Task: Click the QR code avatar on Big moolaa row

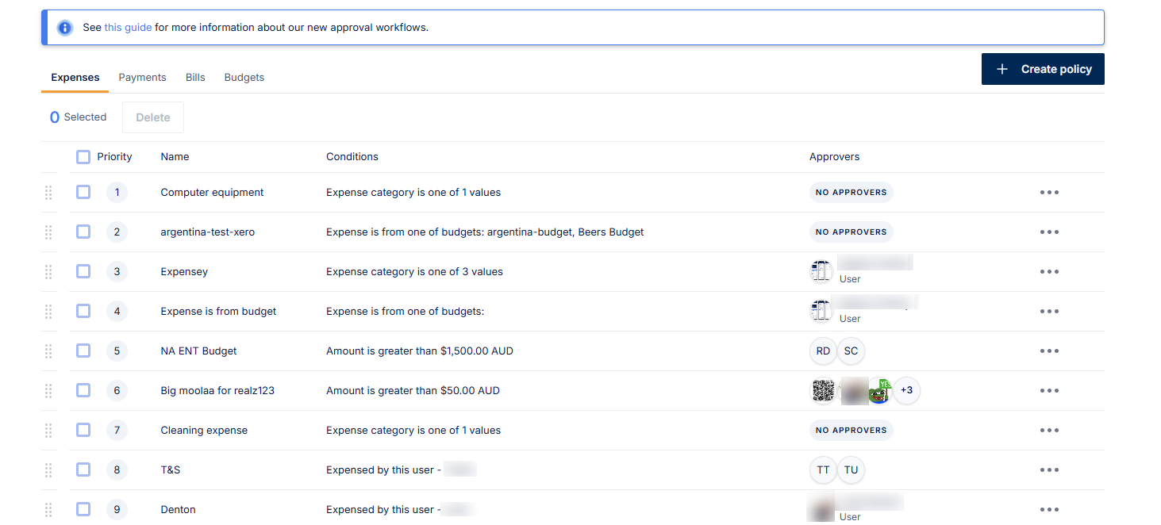Action: (x=824, y=391)
